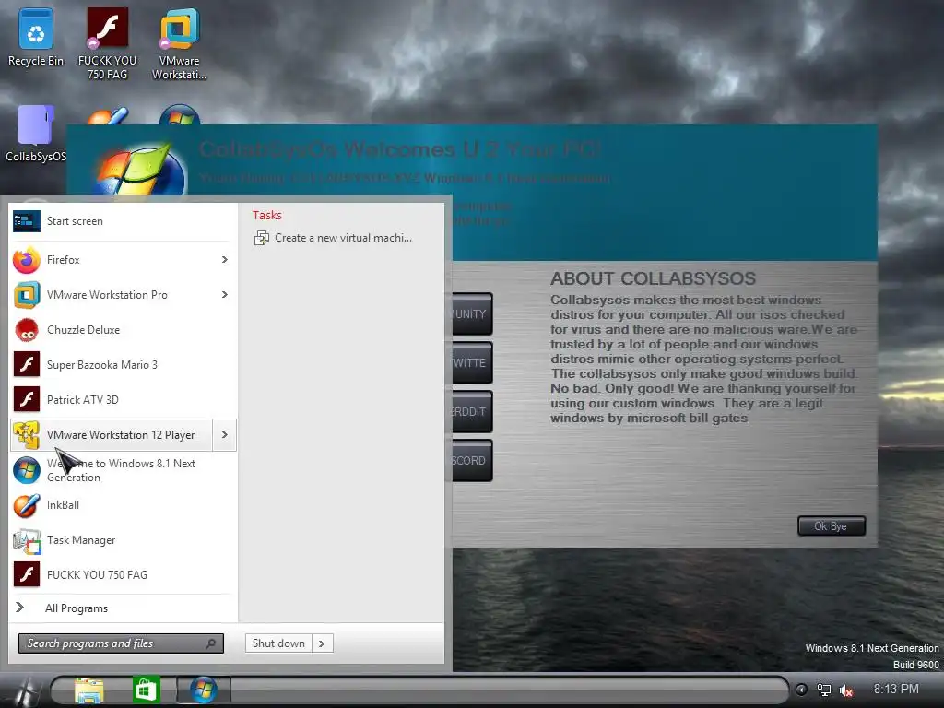Screen dimensions: 944x708
Task: Open File Explorer from the taskbar
Action: pyautogui.click(x=89, y=690)
